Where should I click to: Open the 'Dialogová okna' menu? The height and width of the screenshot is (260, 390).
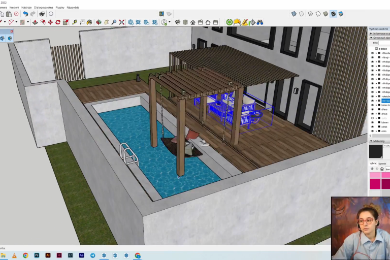coord(43,8)
